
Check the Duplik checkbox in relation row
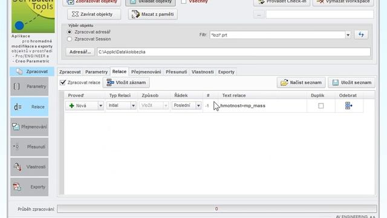(x=321, y=106)
